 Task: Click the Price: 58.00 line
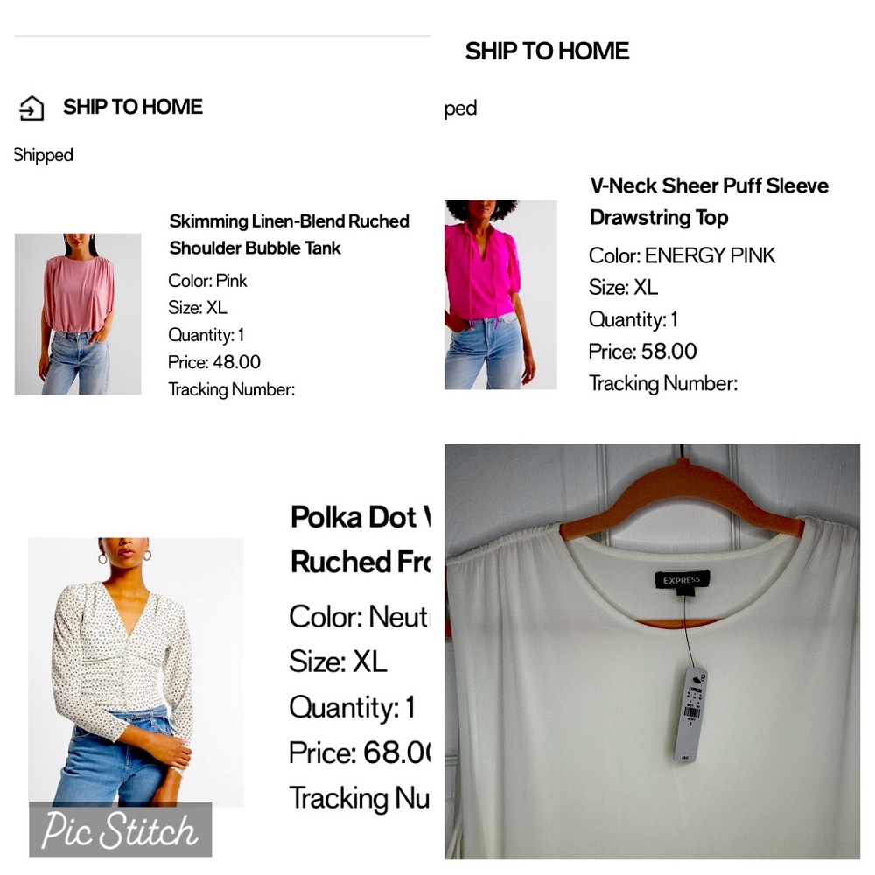pos(642,352)
